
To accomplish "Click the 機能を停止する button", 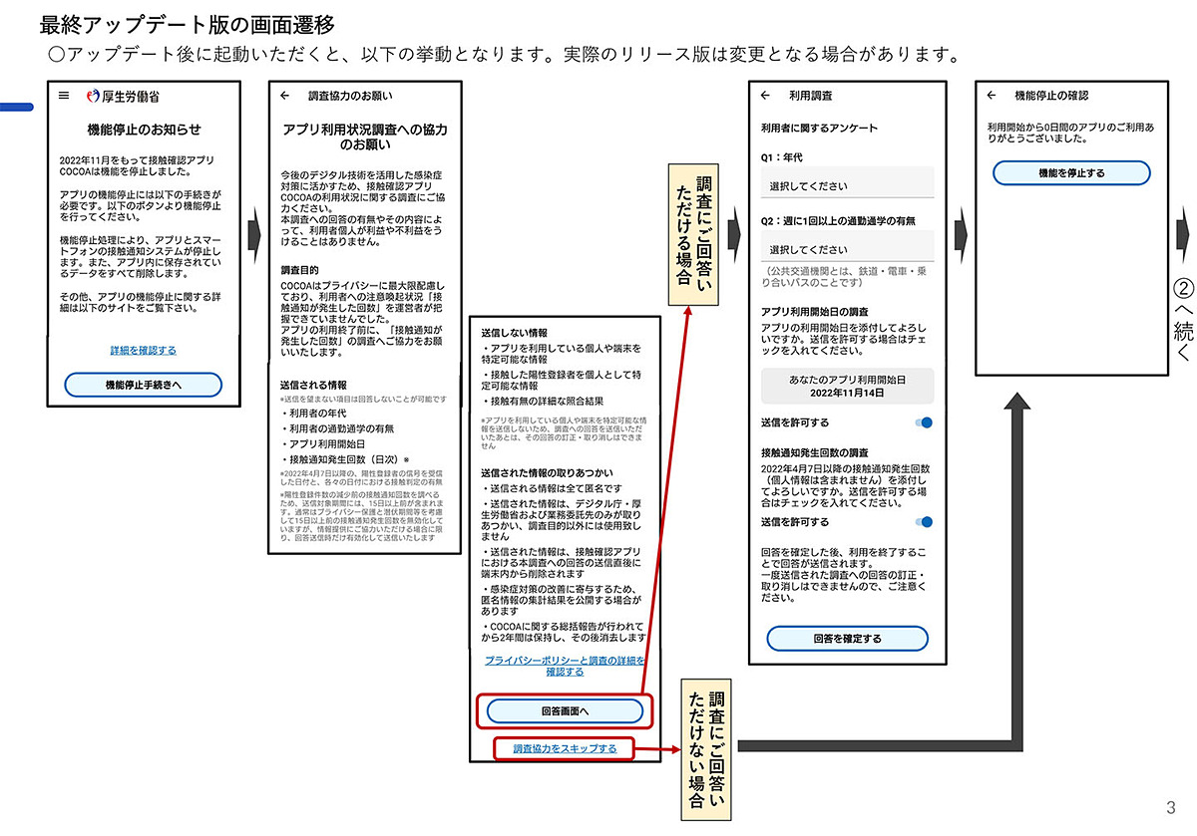I will (1071, 172).
